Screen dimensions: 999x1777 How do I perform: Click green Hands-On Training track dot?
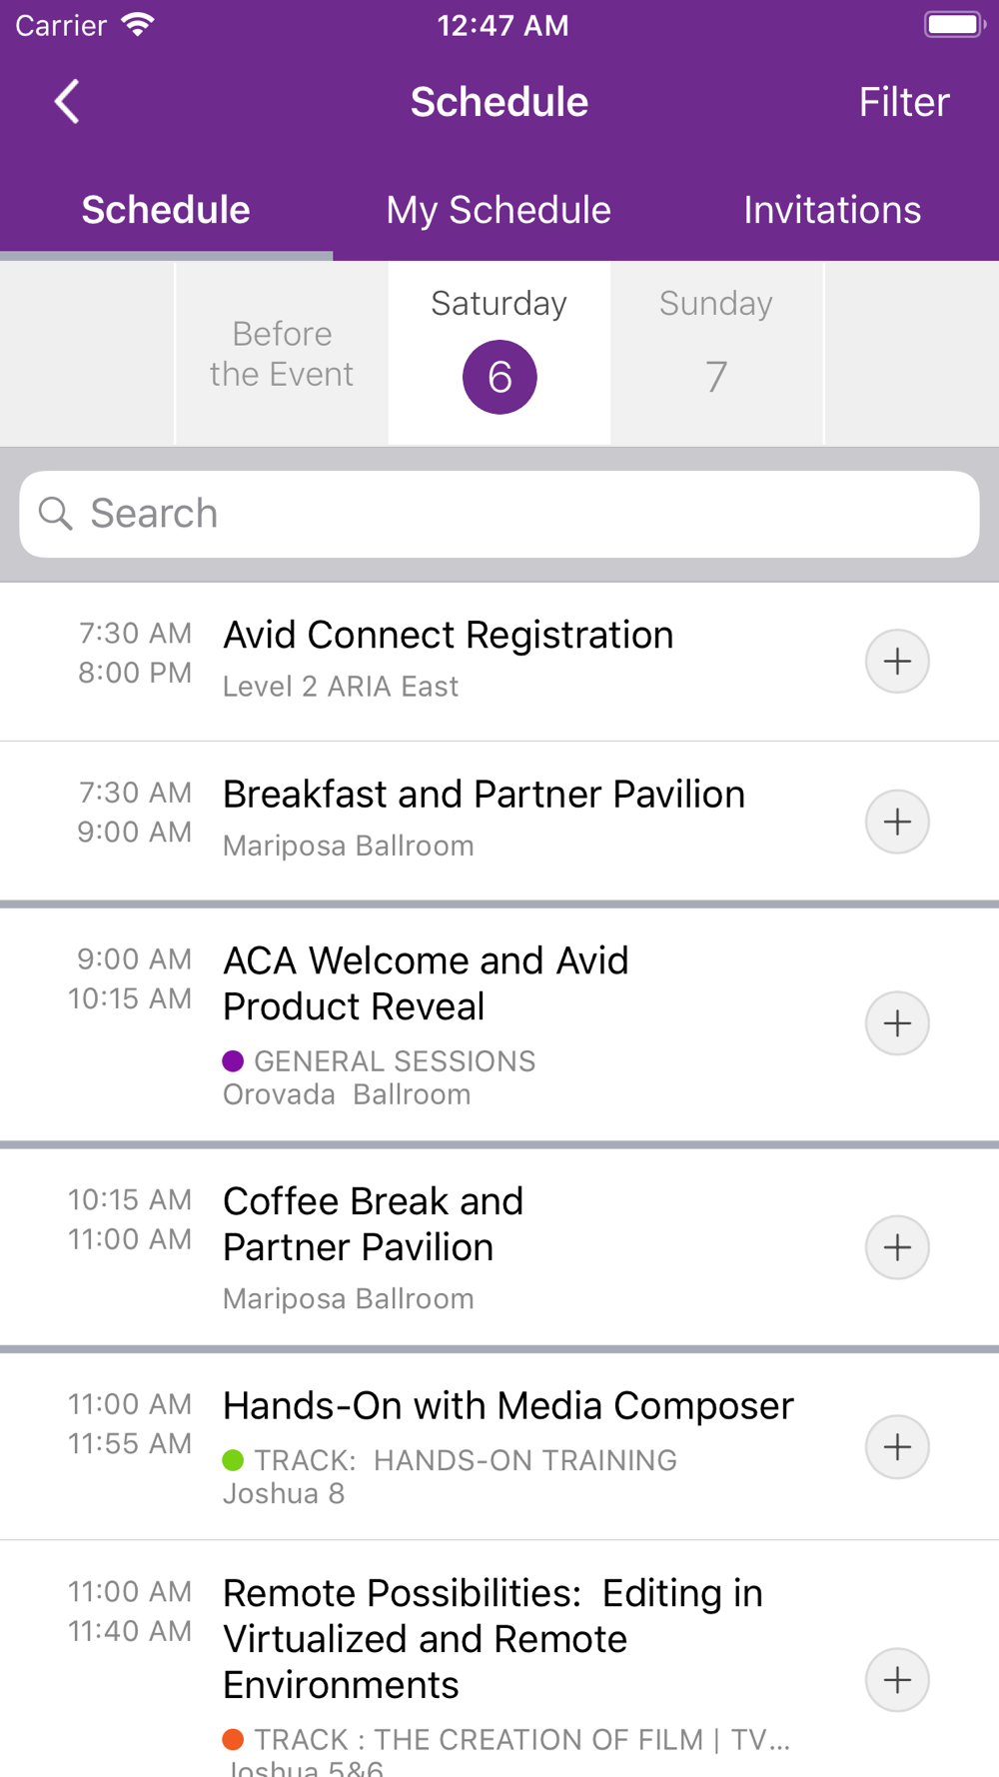pyautogui.click(x=233, y=1460)
